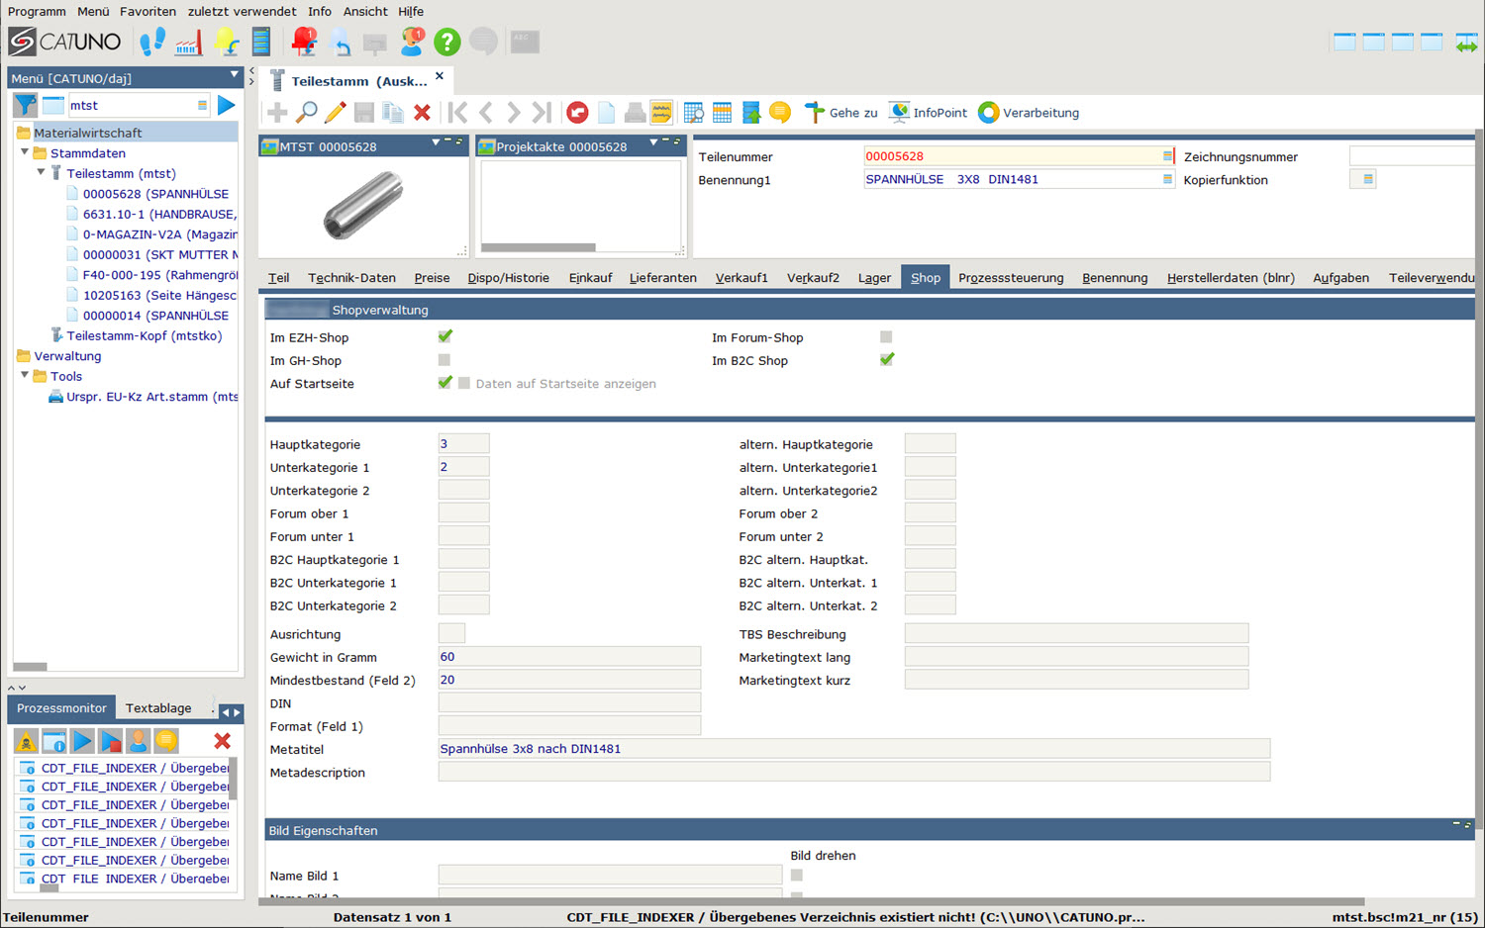The height and width of the screenshot is (928, 1485).
Task: Collapse the Tools tree node
Action: [26, 376]
